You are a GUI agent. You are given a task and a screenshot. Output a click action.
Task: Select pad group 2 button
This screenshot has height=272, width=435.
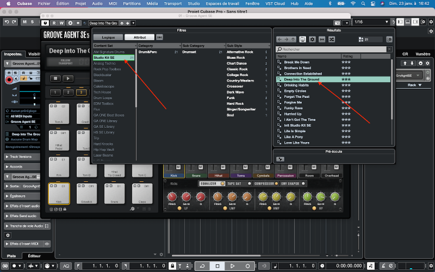click(x=68, y=92)
